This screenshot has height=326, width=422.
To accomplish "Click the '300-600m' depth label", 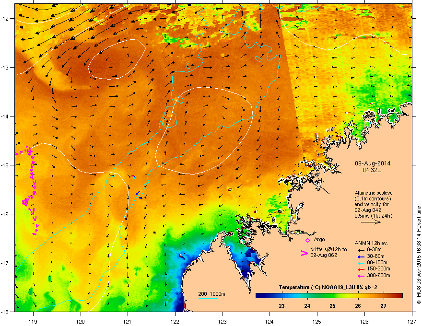I will click(x=378, y=276).
